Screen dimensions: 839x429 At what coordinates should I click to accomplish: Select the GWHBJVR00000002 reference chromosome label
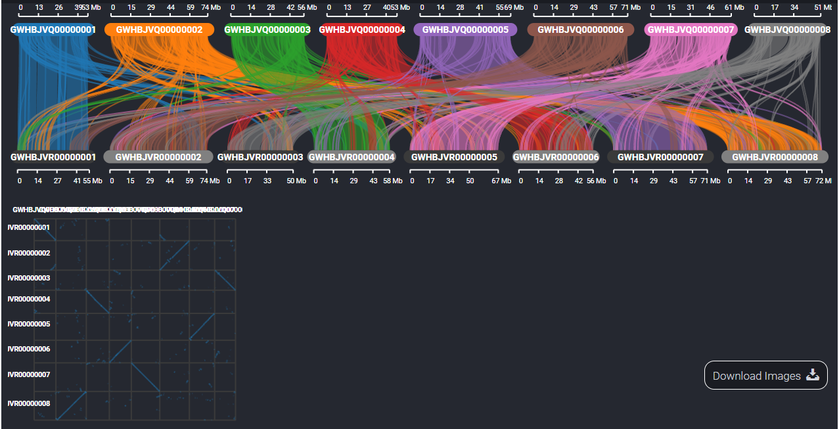(158, 158)
